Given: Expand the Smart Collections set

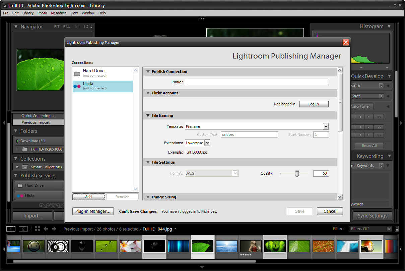Looking at the screenshot, I should [x=17, y=167].
